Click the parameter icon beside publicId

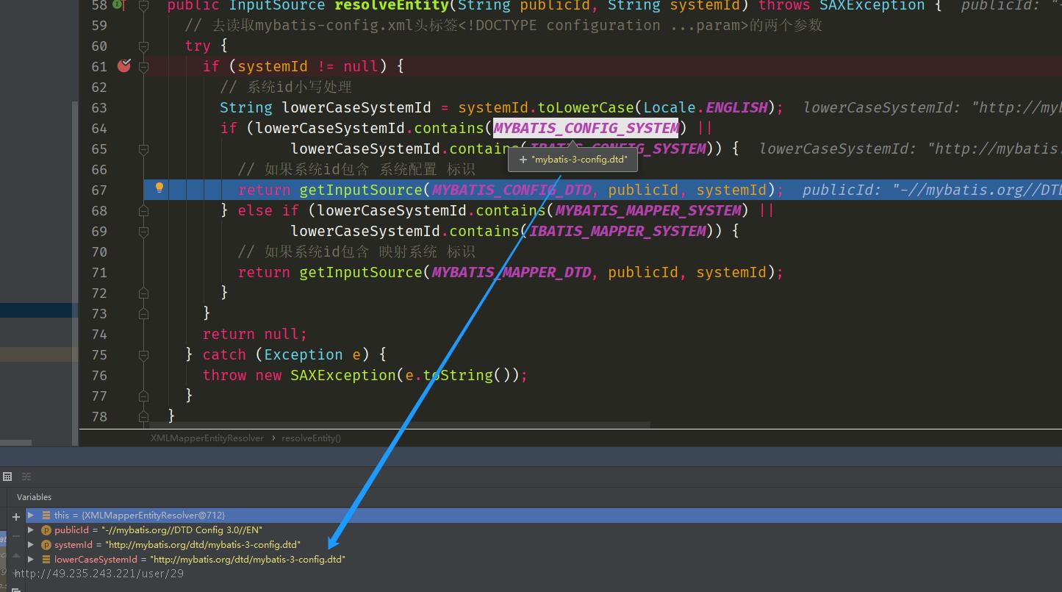click(x=46, y=530)
